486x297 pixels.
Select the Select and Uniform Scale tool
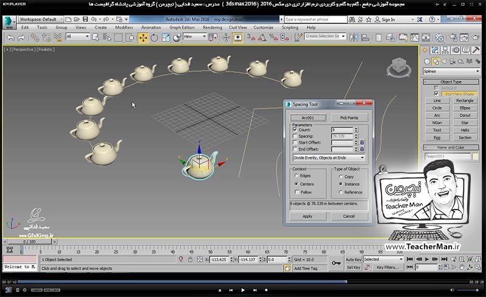tap(165, 38)
